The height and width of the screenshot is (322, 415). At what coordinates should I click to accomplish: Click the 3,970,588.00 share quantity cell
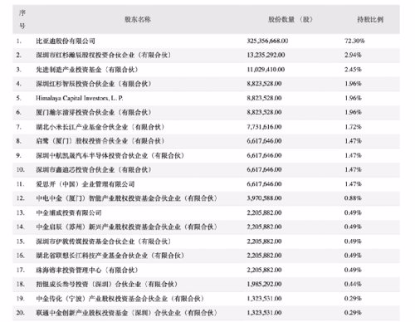(x=264, y=198)
